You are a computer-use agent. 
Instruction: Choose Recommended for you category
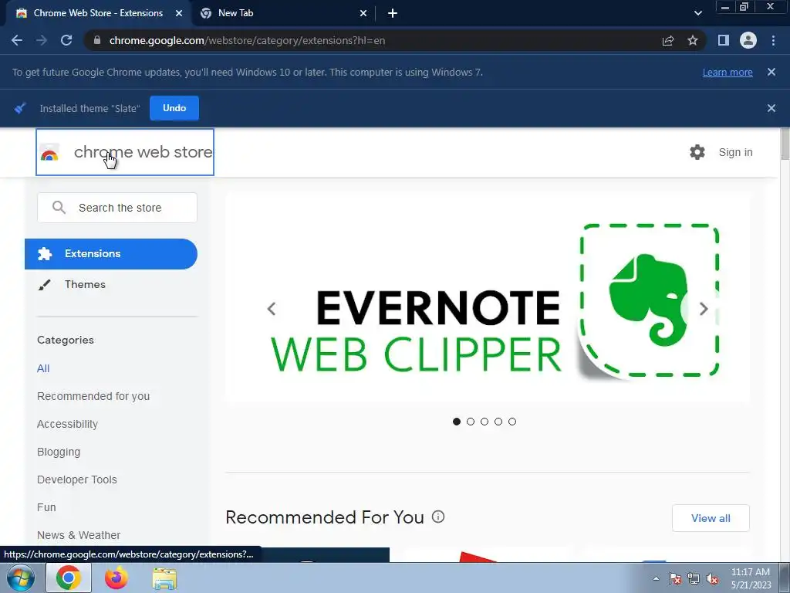93,396
